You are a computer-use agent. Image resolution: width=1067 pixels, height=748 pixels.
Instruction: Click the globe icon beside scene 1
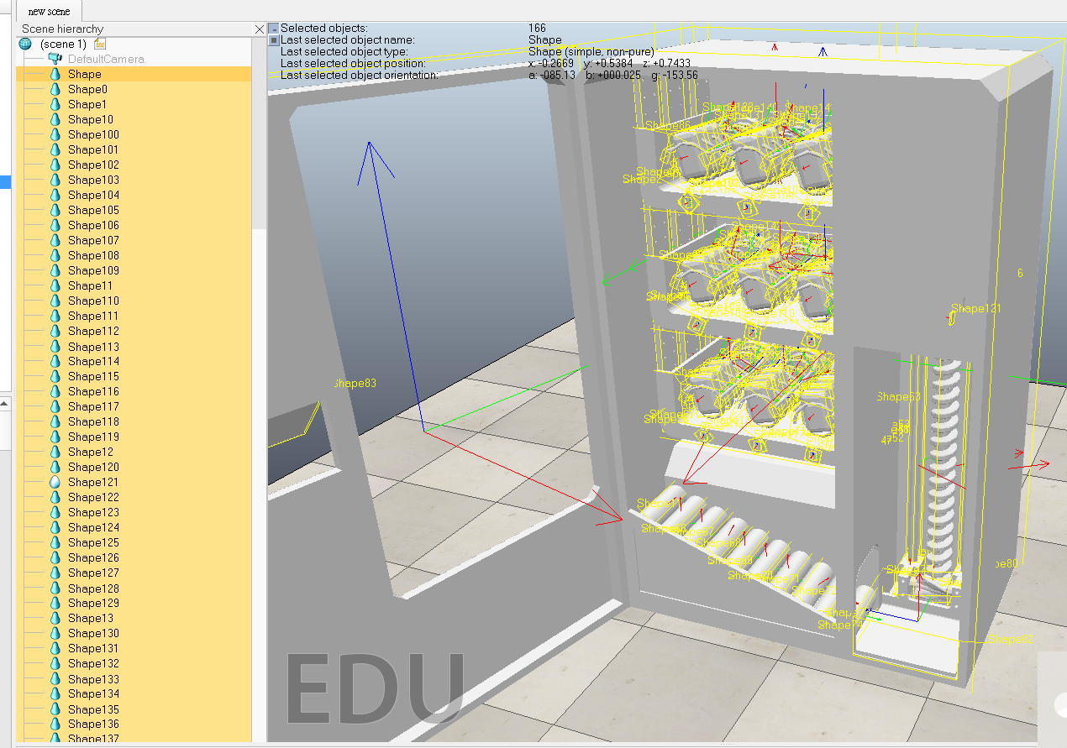25,44
